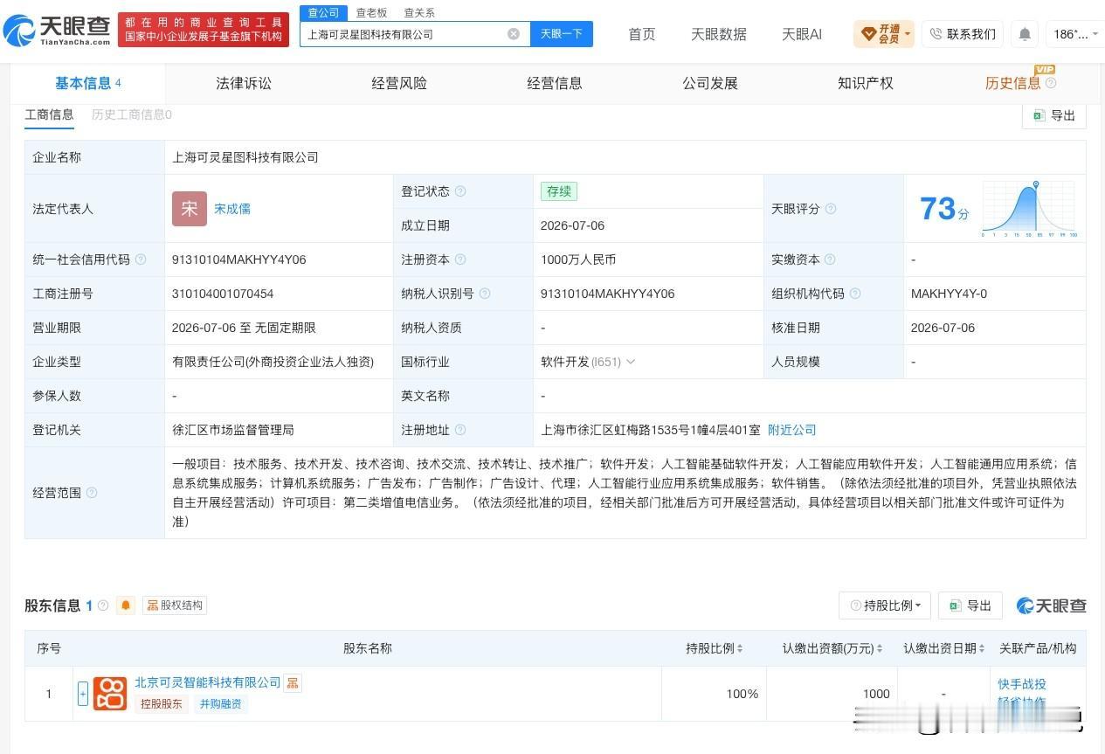Click the orange bell alert icon near 股东信息
Image resolution: width=1105 pixels, height=754 pixels.
click(126, 605)
